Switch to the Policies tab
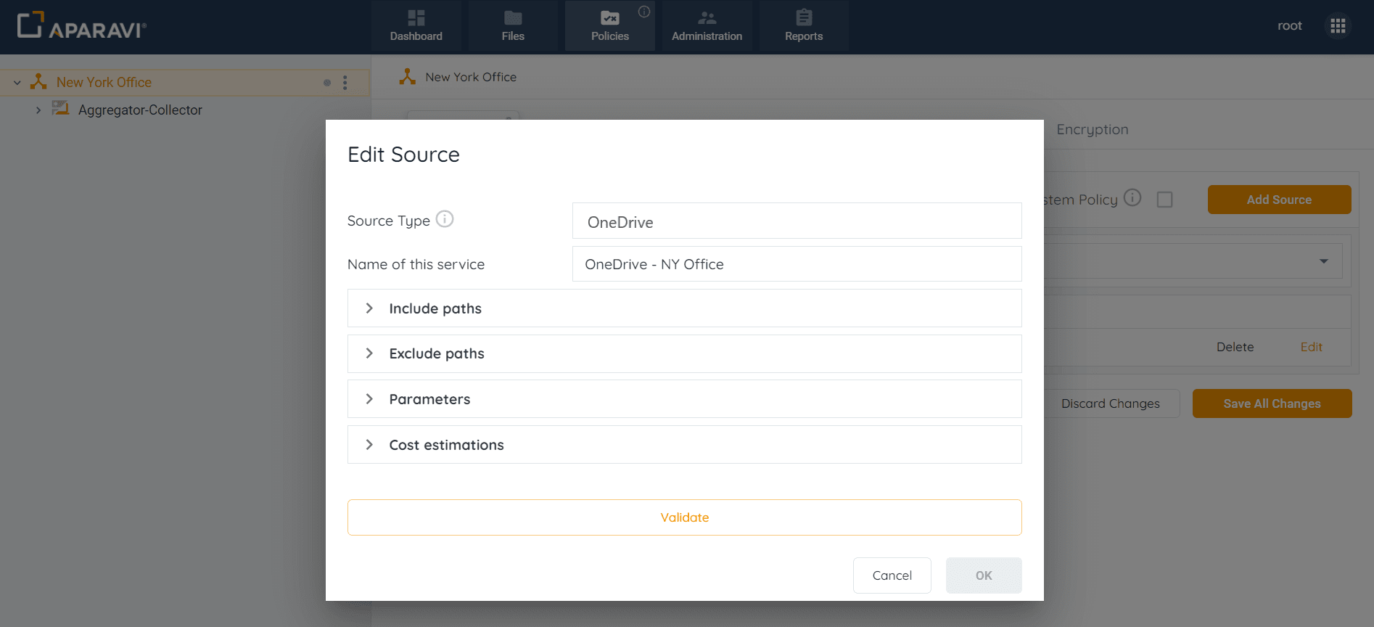1374x627 pixels. [609, 26]
